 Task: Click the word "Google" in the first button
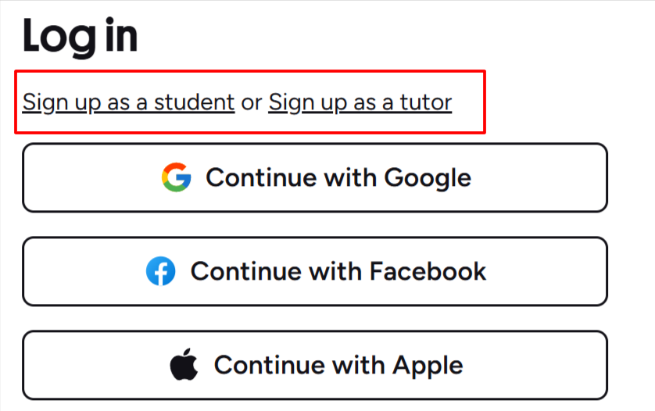click(x=428, y=178)
